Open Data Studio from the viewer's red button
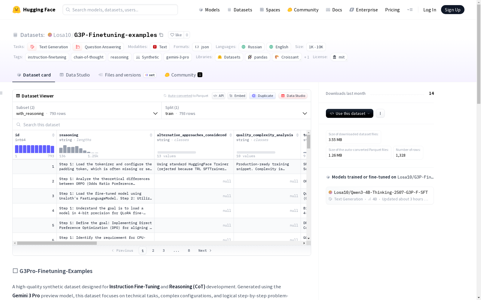481x300 pixels. [x=293, y=96]
